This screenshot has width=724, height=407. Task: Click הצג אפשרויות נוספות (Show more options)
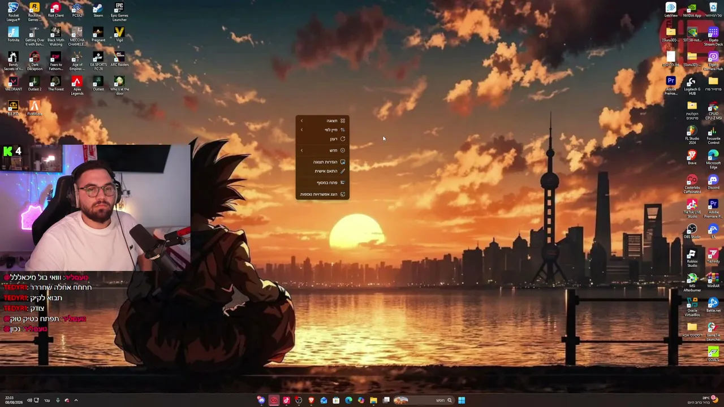[x=322, y=194]
